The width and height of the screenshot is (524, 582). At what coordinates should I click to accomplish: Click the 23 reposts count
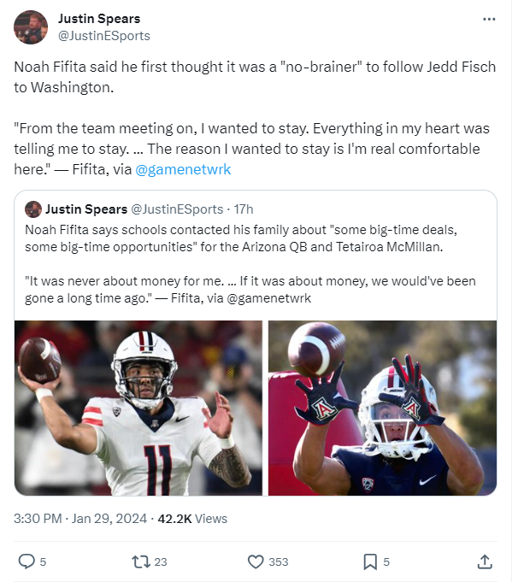pos(161,561)
